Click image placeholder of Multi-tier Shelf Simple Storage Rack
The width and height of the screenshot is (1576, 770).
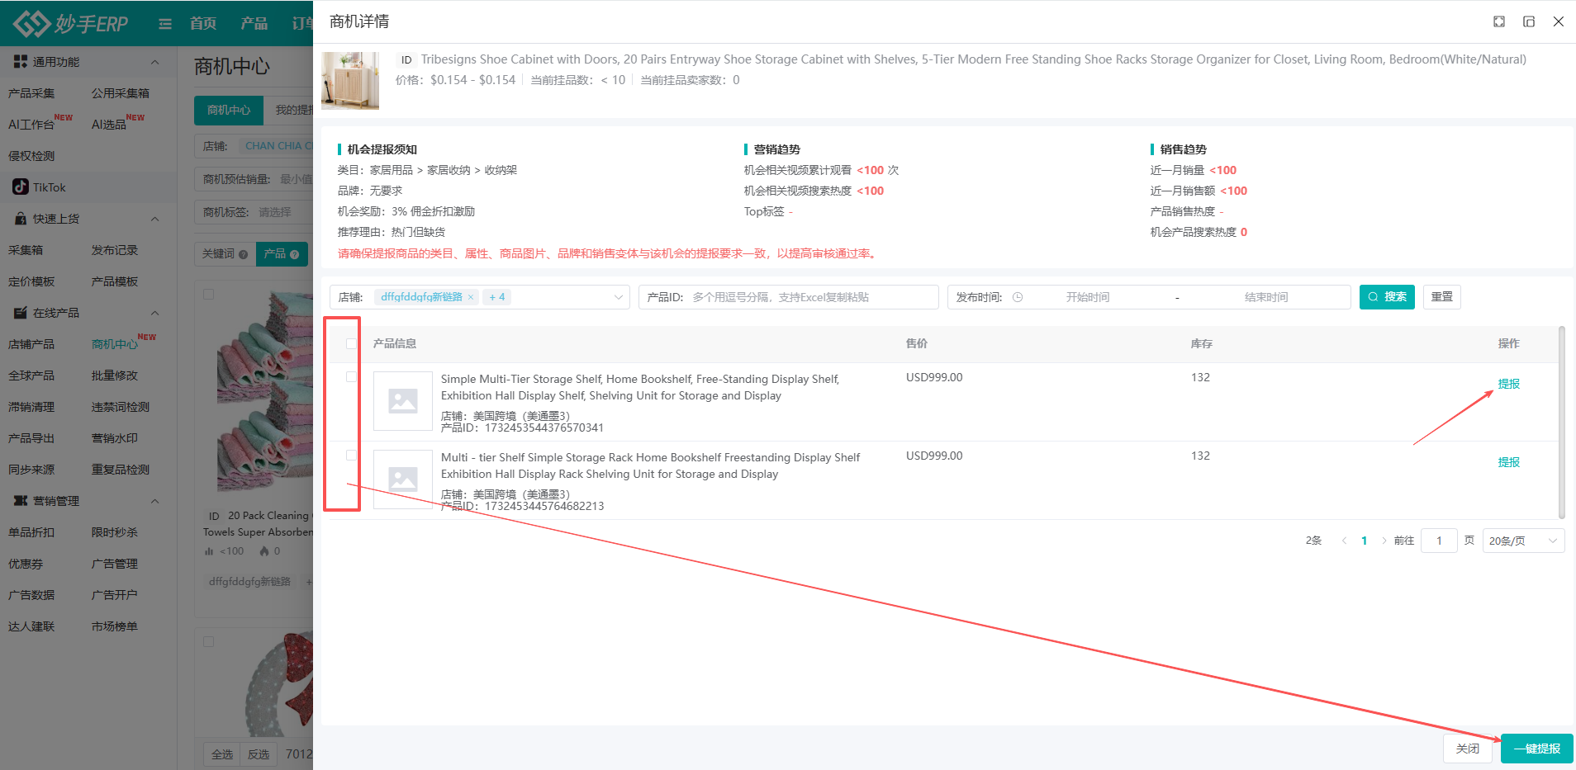[x=403, y=479]
